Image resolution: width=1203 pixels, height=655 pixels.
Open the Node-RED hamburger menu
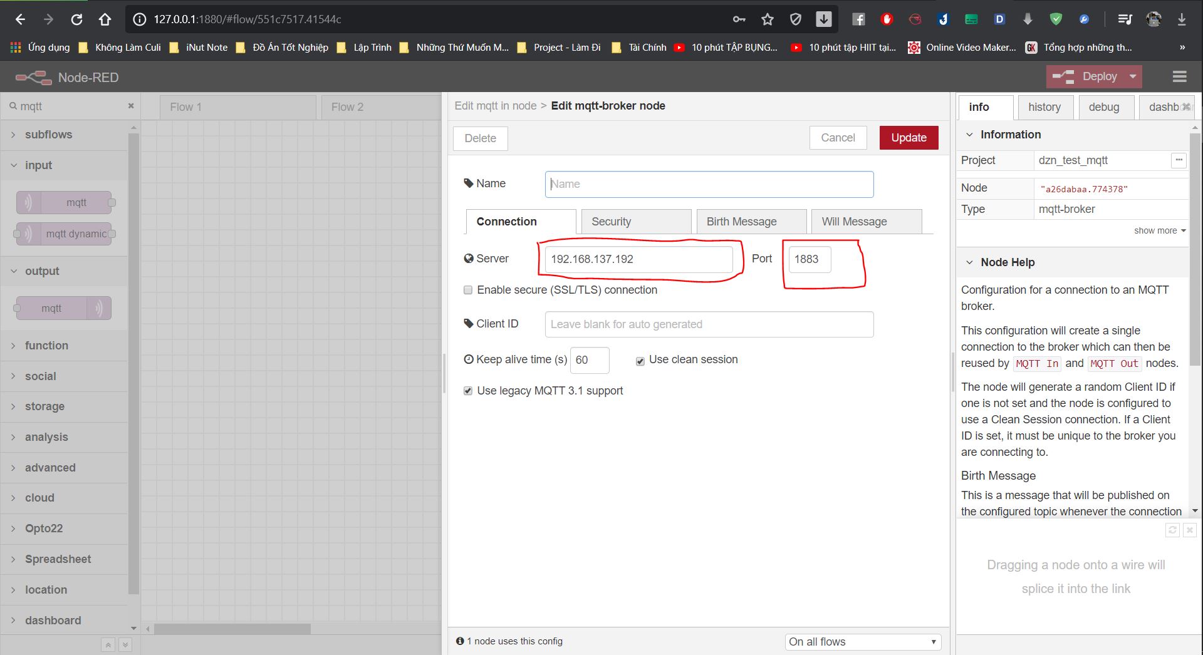[1180, 76]
